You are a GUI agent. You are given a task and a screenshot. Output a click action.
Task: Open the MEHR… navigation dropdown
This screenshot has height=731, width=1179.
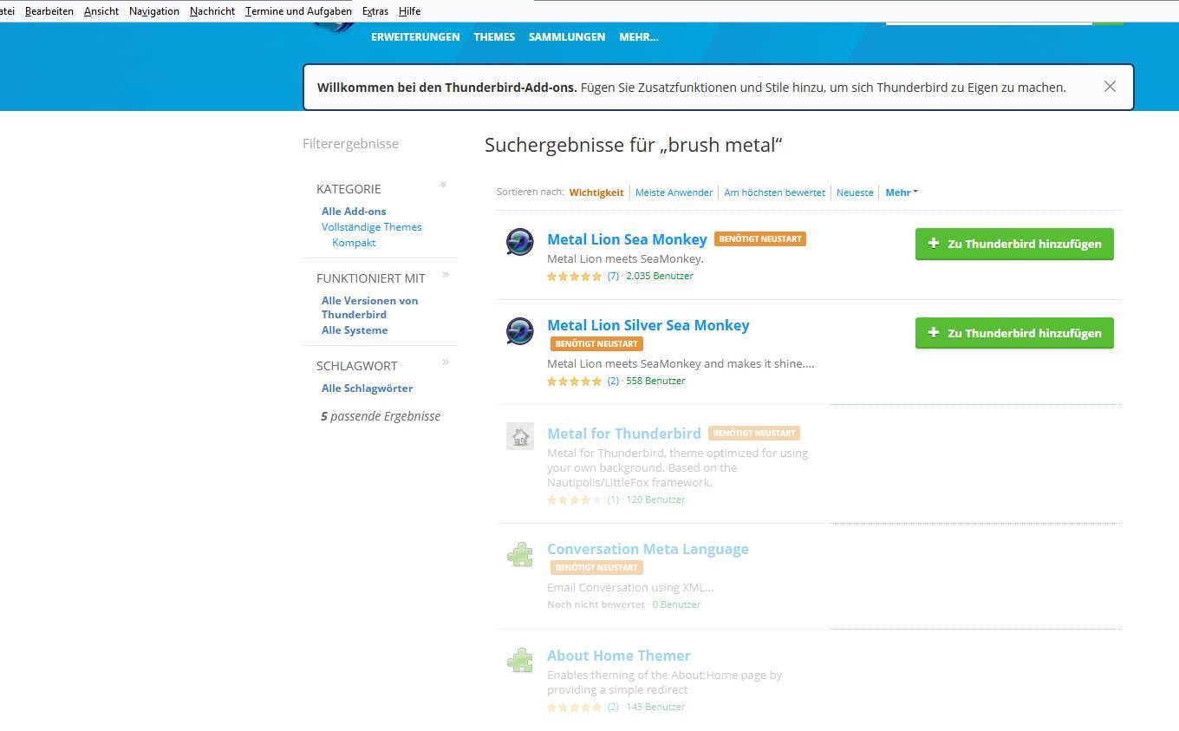(x=639, y=37)
